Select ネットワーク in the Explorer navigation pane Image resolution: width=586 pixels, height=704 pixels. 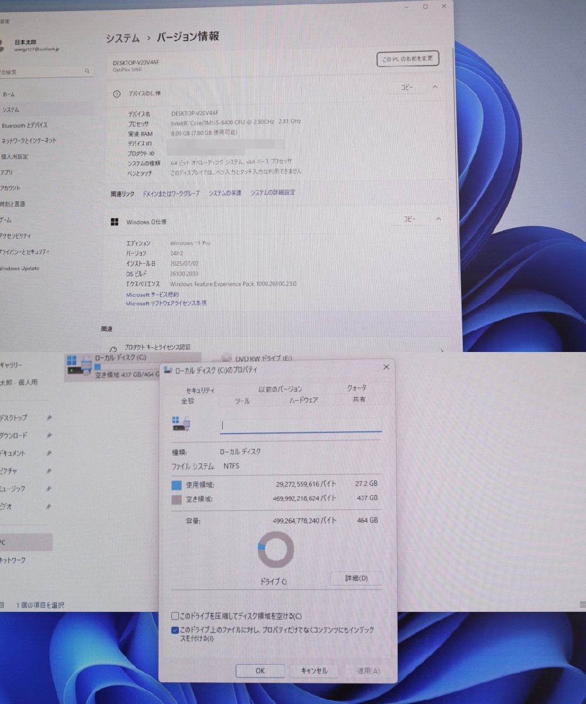coord(13,560)
